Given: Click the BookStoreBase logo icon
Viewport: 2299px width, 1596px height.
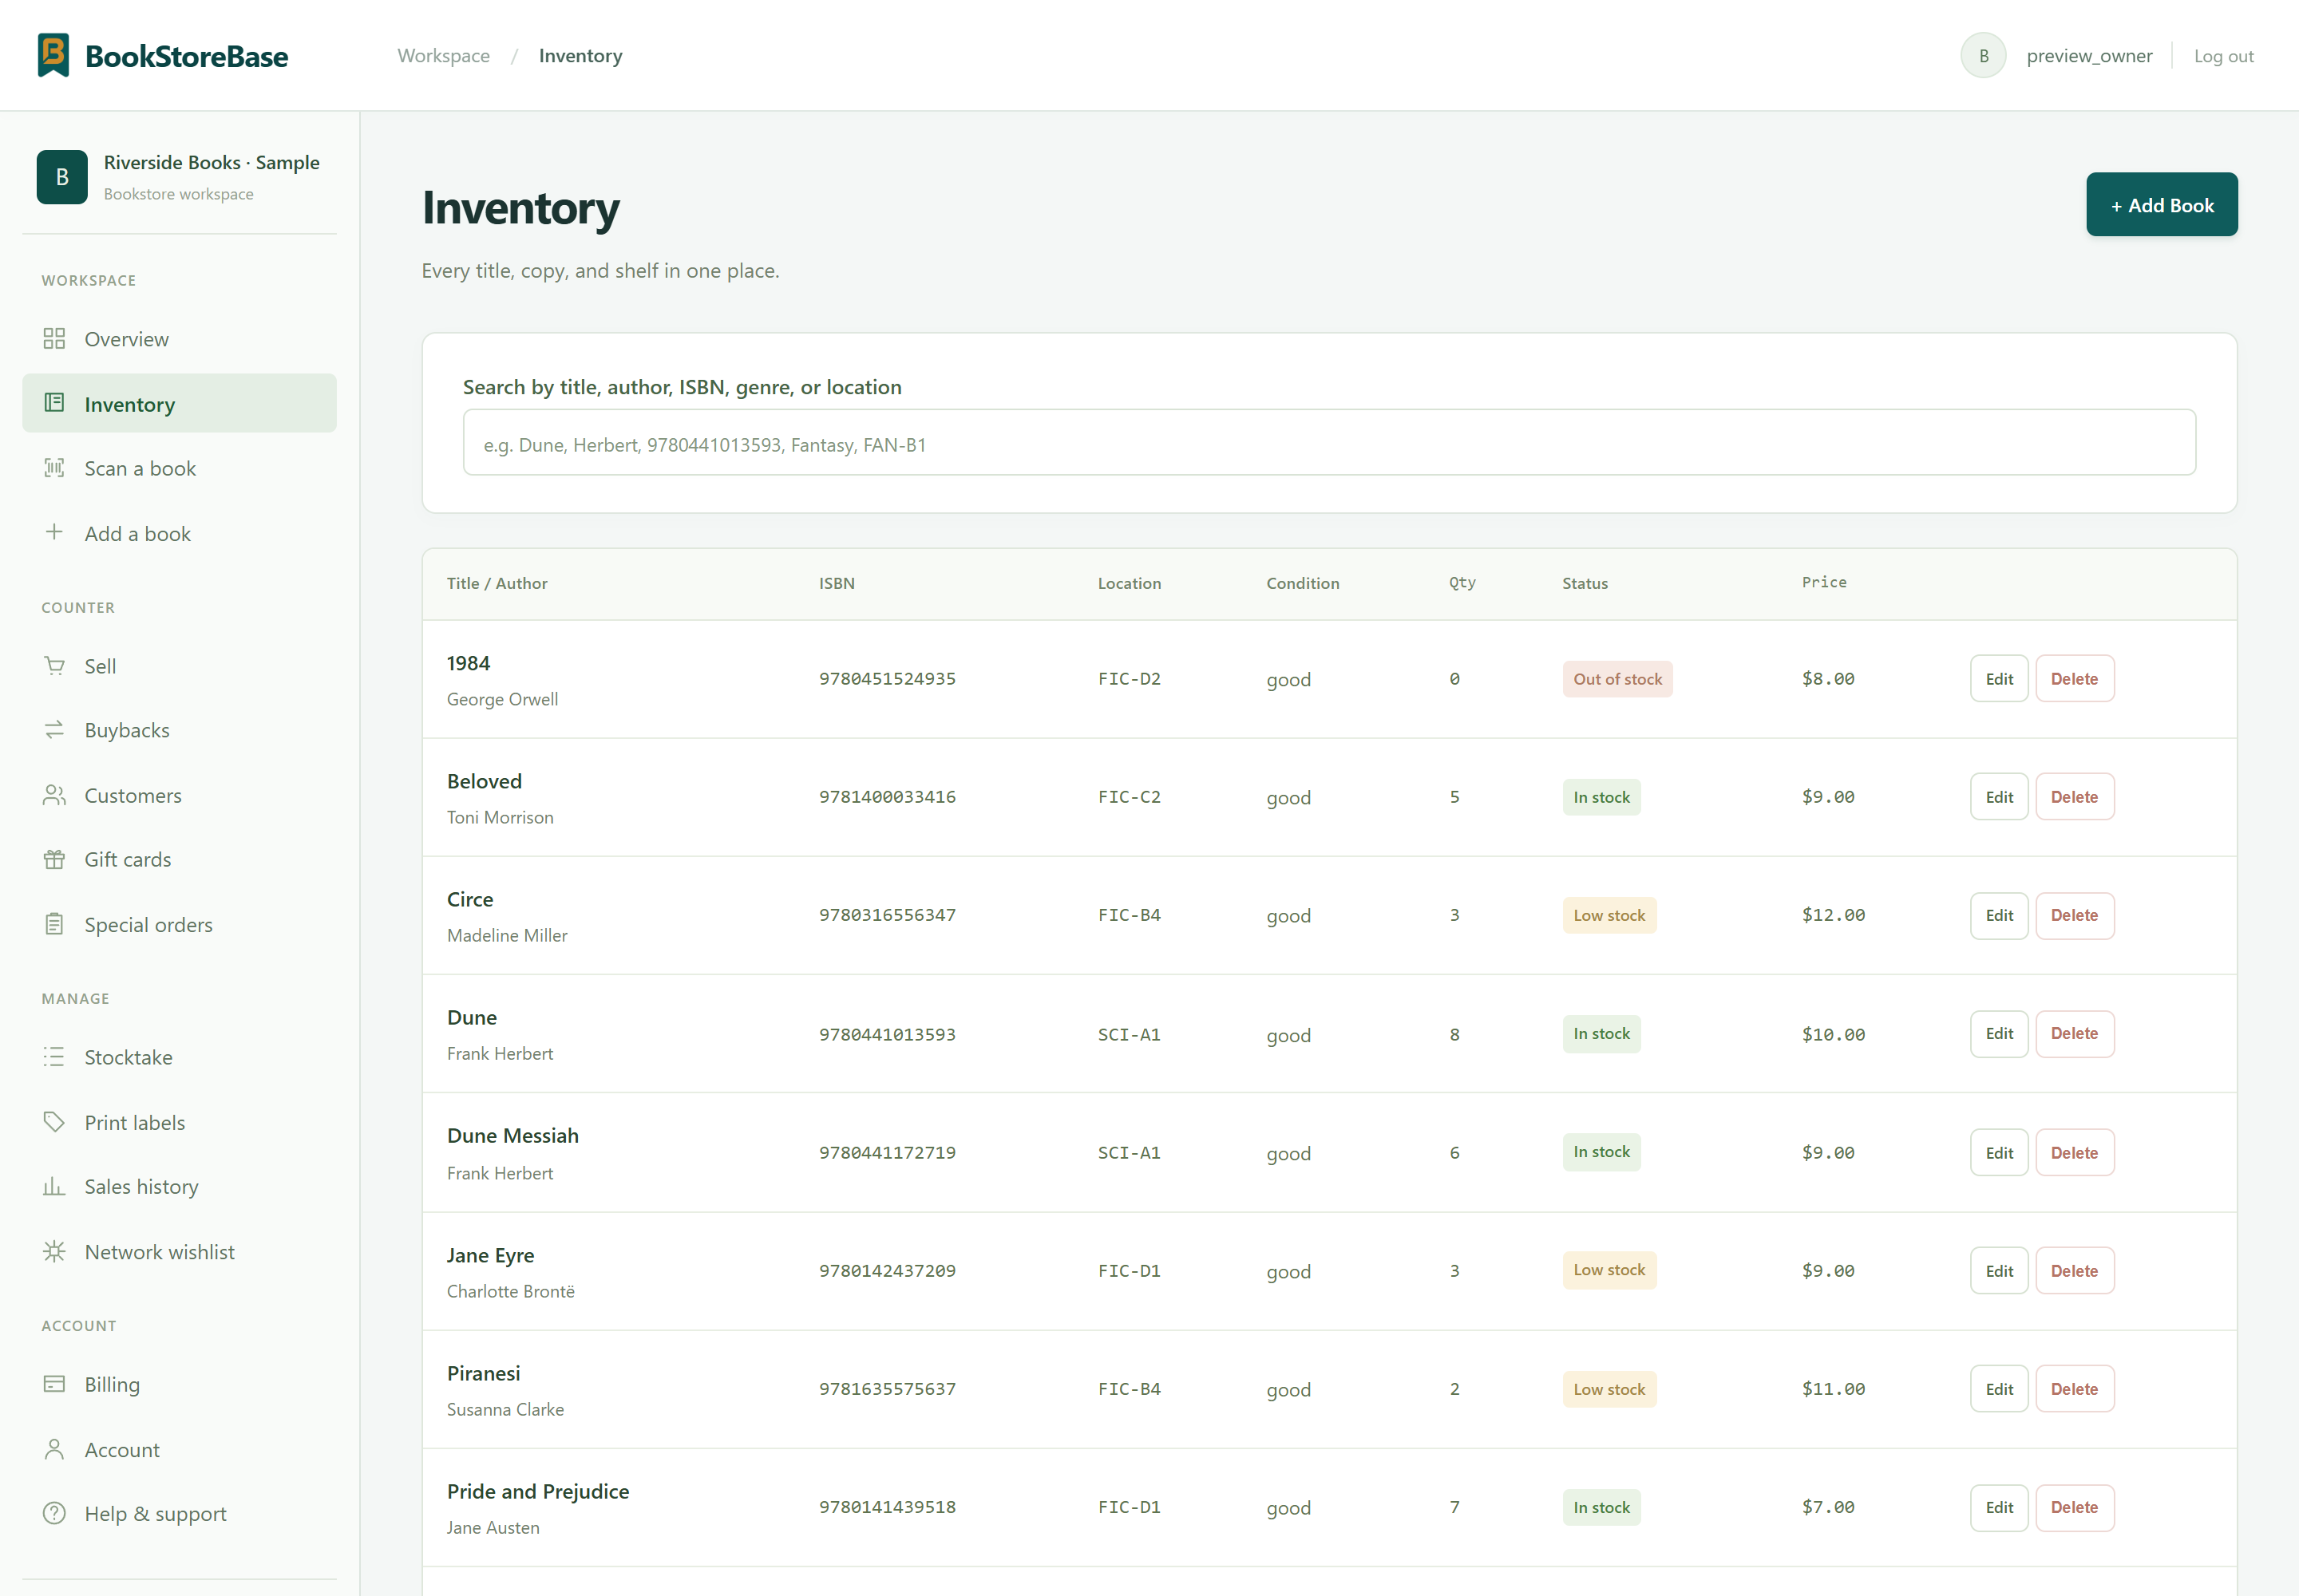Looking at the screenshot, I should click(53, 55).
